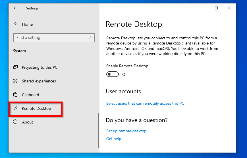The image size is (247, 158).
Task: Open Shared experiences settings
Action: tap(39, 81)
